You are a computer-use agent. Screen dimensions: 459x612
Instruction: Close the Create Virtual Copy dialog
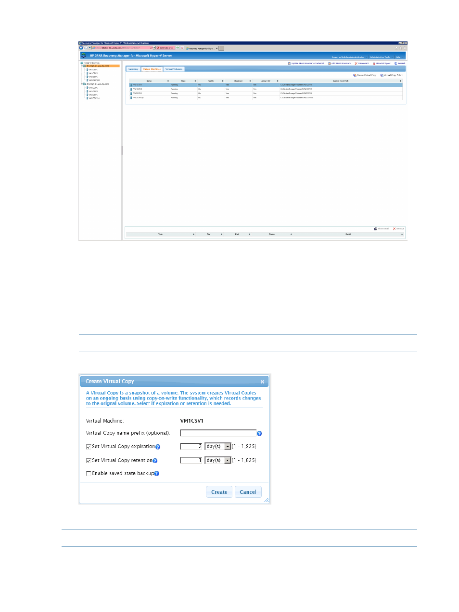[262, 382]
